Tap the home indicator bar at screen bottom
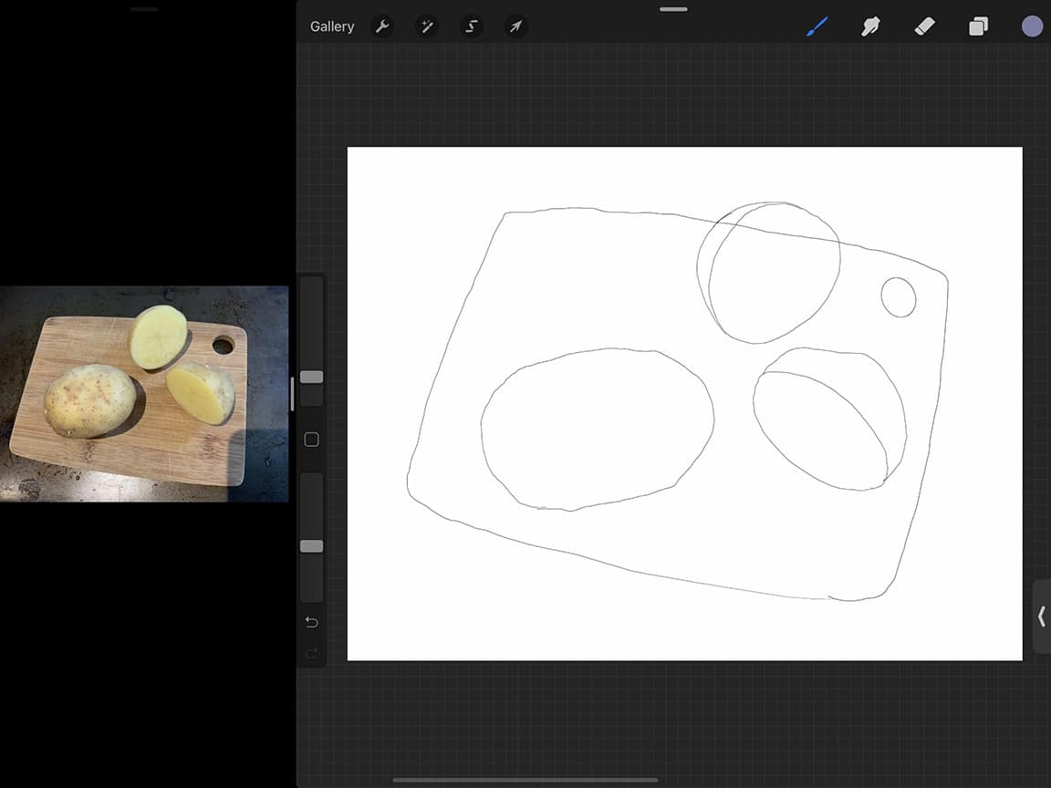The height and width of the screenshot is (788, 1051). [525, 780]
